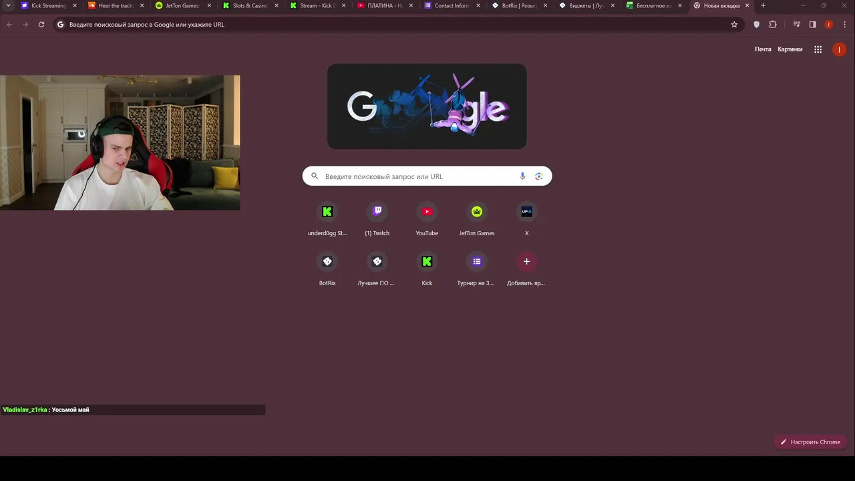The width and height of the screenshot is (855, 481).
Task: Click the Vladislav_z1rka username in chat
Action: click(25, 410)
